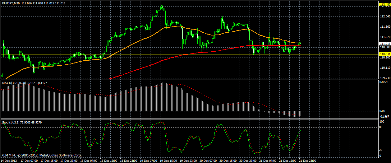Click the 109.730 price scale value
391x163 pixels.
click(384, 78)
